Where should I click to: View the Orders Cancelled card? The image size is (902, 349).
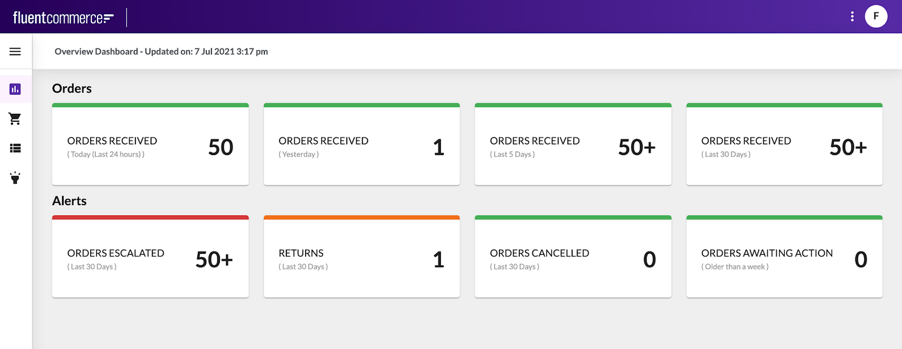coord(573,259)
